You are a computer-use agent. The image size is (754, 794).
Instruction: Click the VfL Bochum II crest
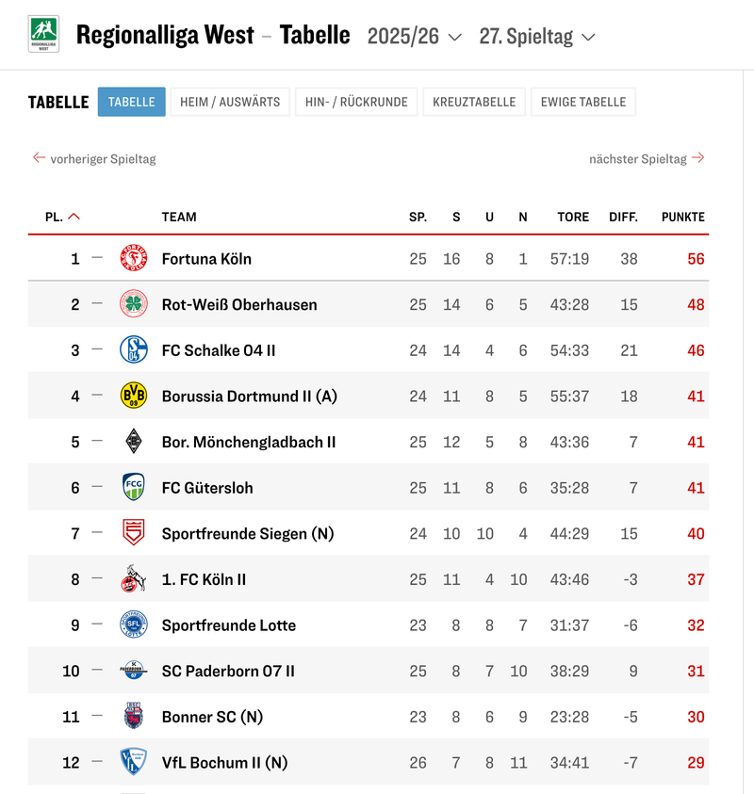point(134,762)
